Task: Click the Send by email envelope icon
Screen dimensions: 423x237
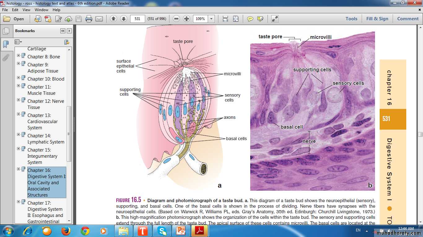Action: [x=99, y=19]
